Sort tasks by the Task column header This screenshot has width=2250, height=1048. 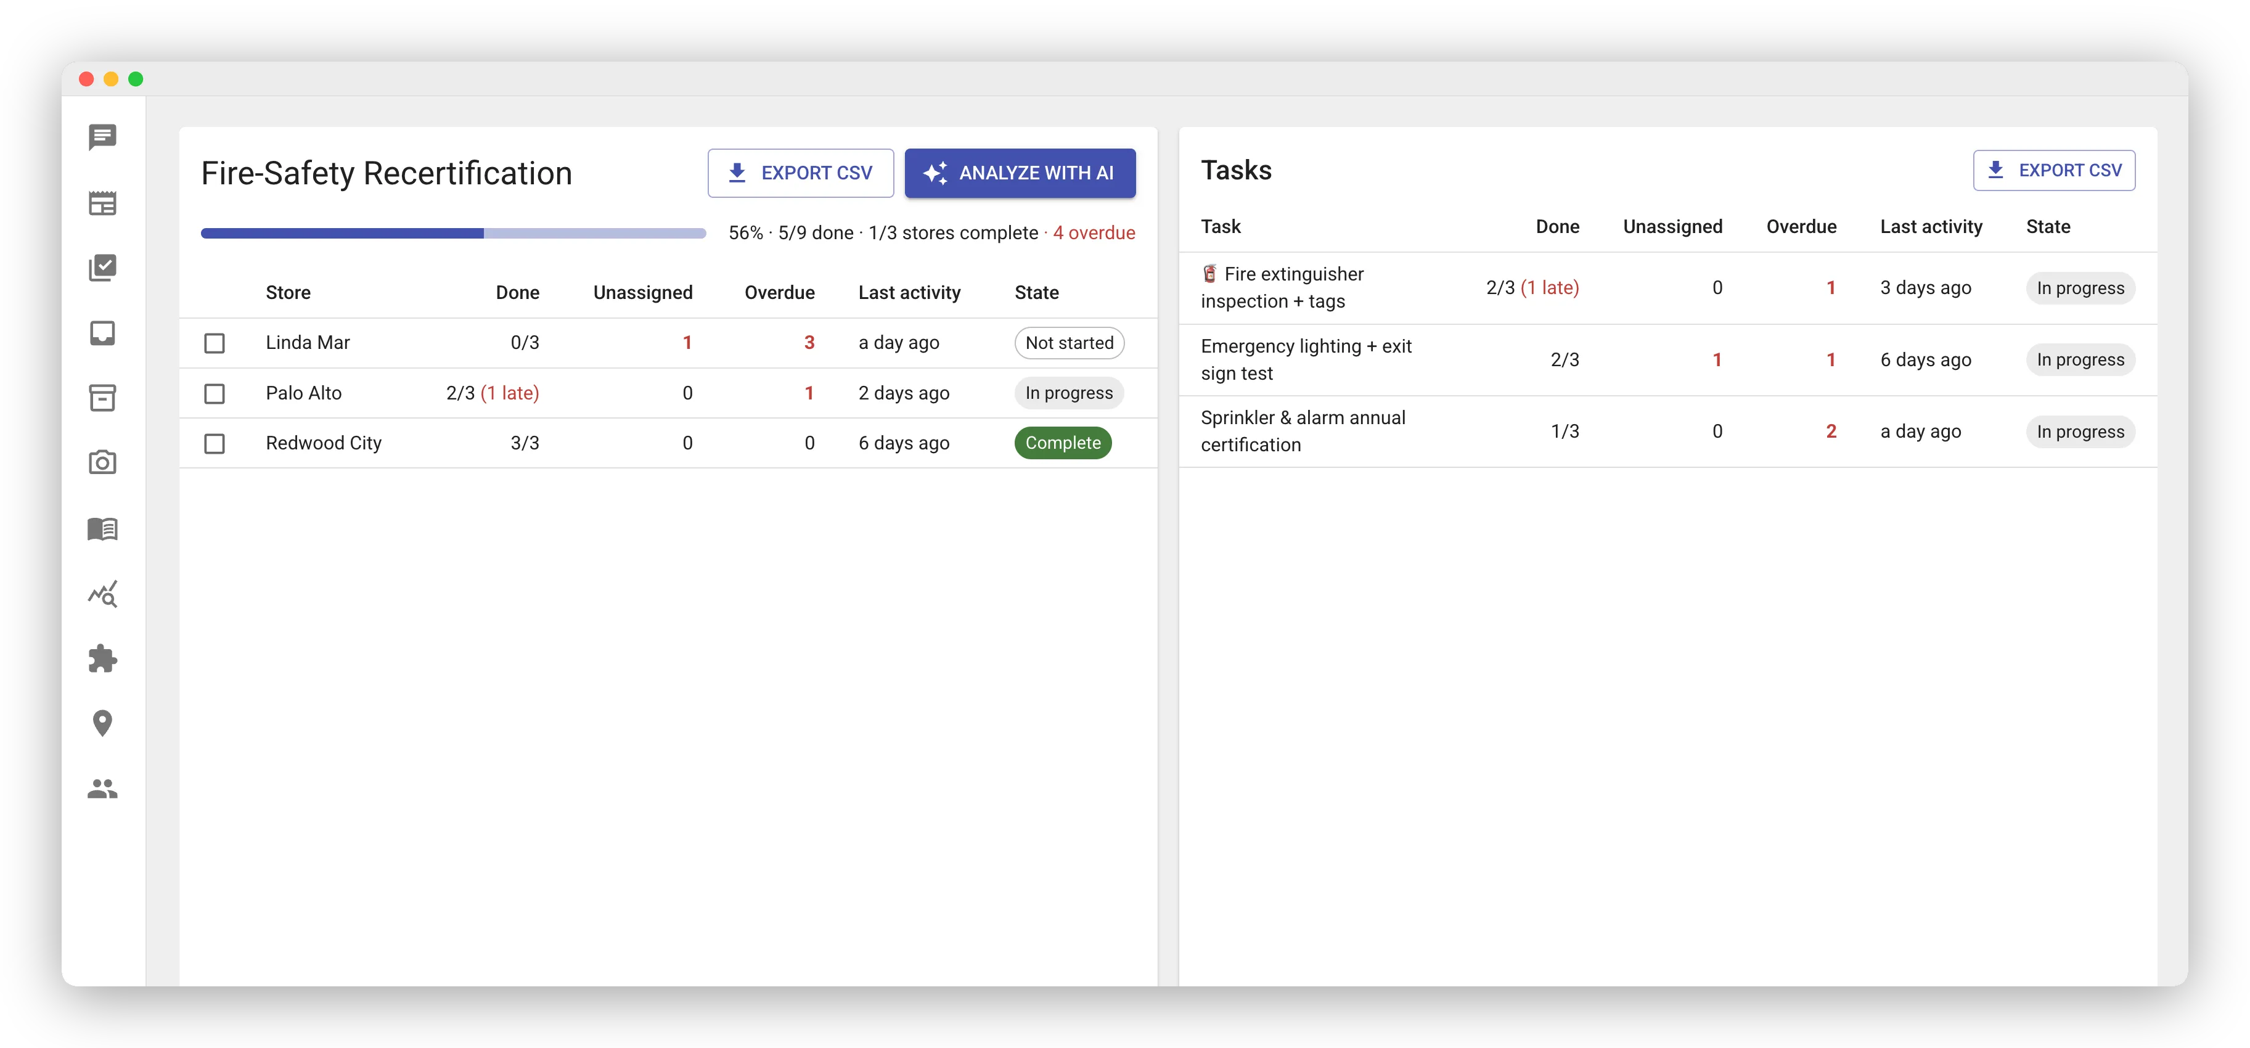pyautogui.click(x=1220, y=227)
